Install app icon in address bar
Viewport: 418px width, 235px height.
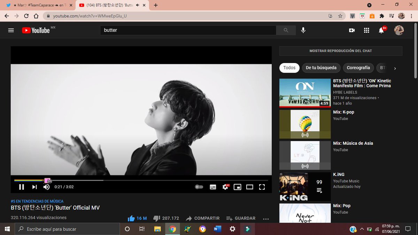tap(331, 16)
